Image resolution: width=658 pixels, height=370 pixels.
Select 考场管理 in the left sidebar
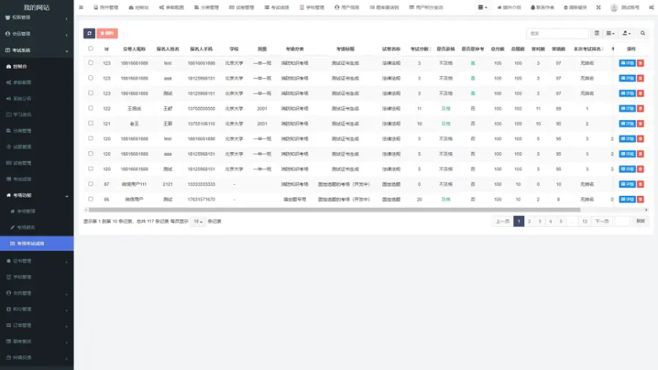pos(26,211)
